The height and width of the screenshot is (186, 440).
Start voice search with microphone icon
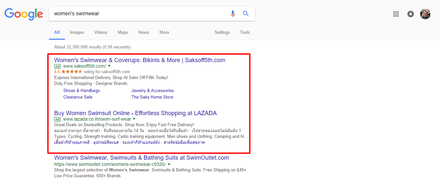click(233, 14)
